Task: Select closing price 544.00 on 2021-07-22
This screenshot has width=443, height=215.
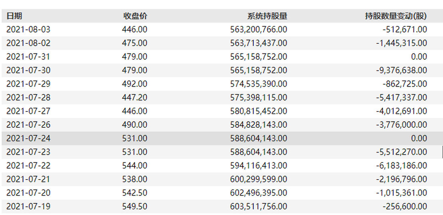Action: 135,165
